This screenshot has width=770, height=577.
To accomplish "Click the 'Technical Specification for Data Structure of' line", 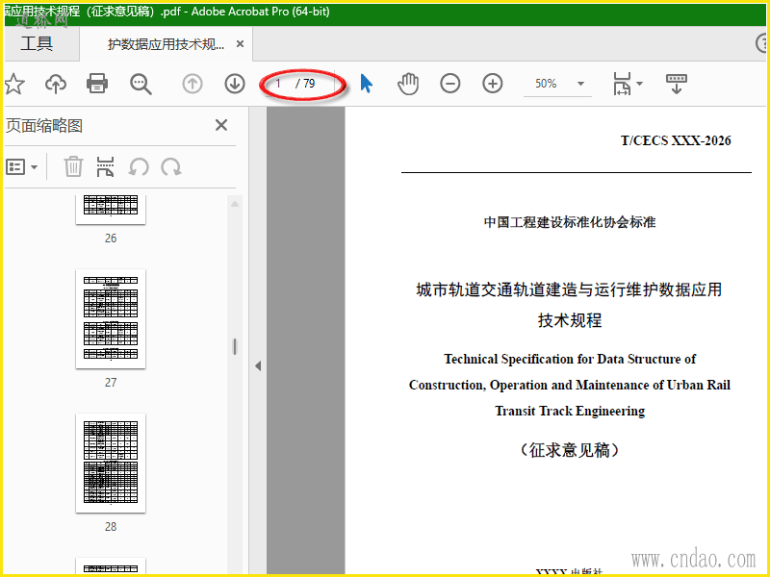I will pos(570,359).
